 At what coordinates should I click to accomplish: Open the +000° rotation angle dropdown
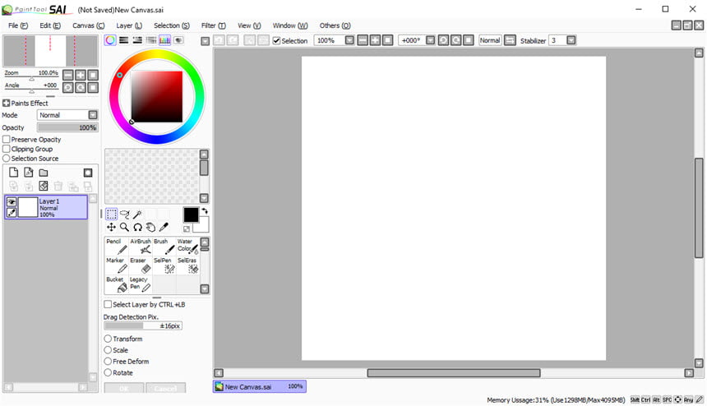(x=431, y=40)
